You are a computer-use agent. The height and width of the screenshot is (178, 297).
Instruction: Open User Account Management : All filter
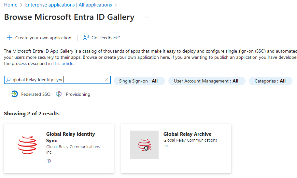[x=207, y=81]
